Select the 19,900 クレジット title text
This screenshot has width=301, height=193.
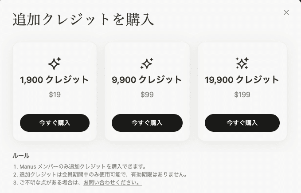click(x=242, y=80)
